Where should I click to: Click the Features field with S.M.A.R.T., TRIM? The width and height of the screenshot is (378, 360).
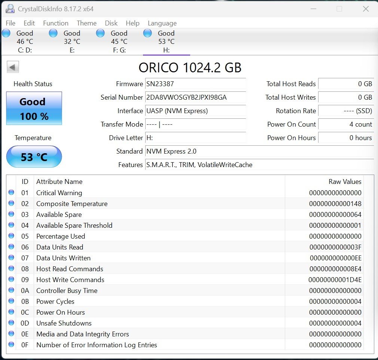click(x=260, y=165)
